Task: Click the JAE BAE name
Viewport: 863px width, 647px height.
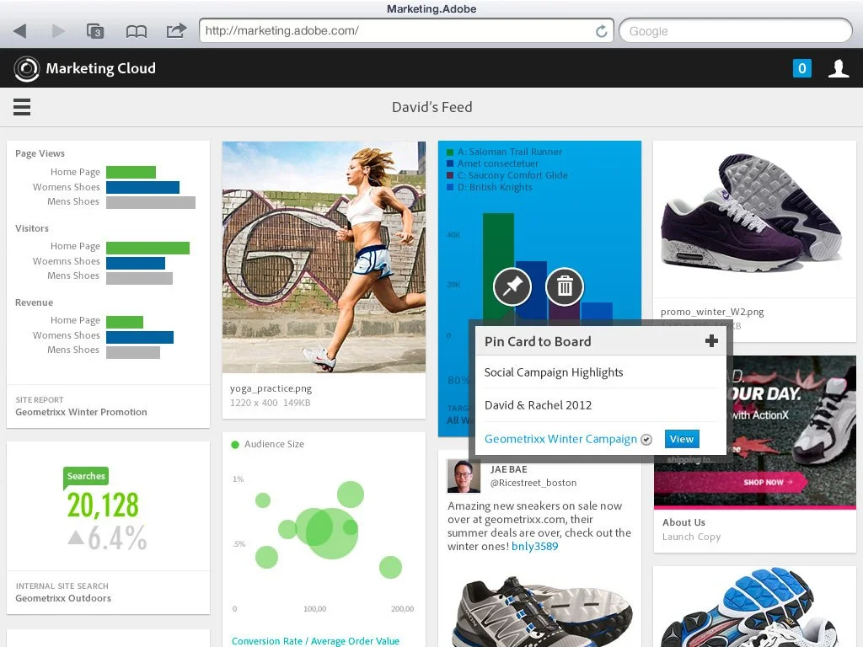Action: [508, 469]
